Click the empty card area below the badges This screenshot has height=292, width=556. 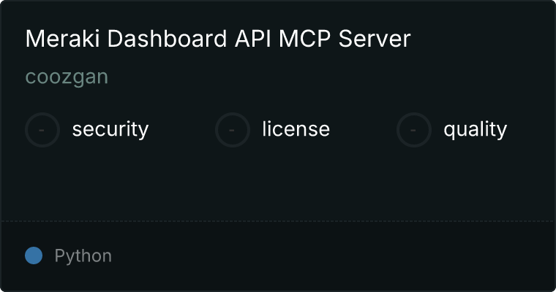[278, 184]
